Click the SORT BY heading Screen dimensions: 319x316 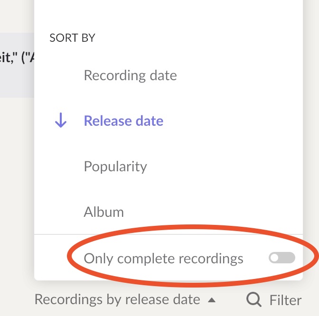click(72, 38)
